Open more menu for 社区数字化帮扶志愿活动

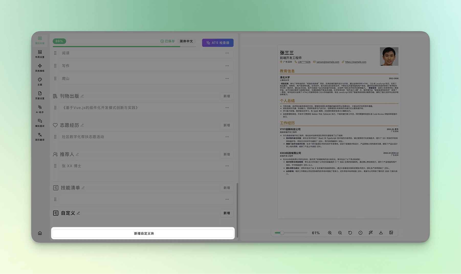click(227, 137)
